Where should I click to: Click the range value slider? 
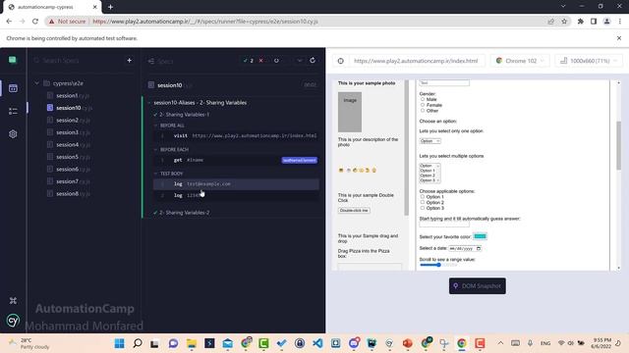438,265
